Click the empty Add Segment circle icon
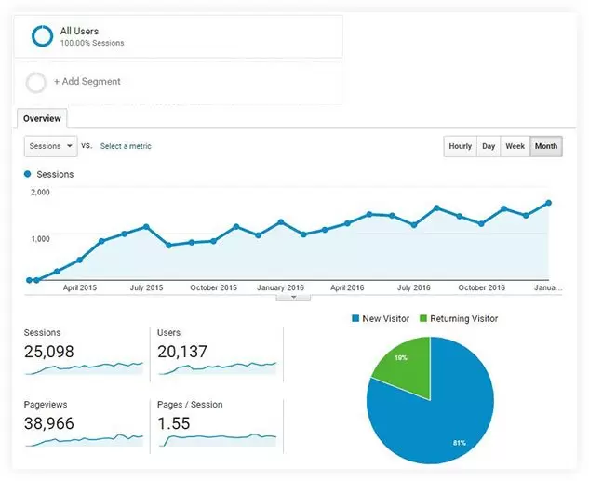The image size is (589, 481). 36,83
